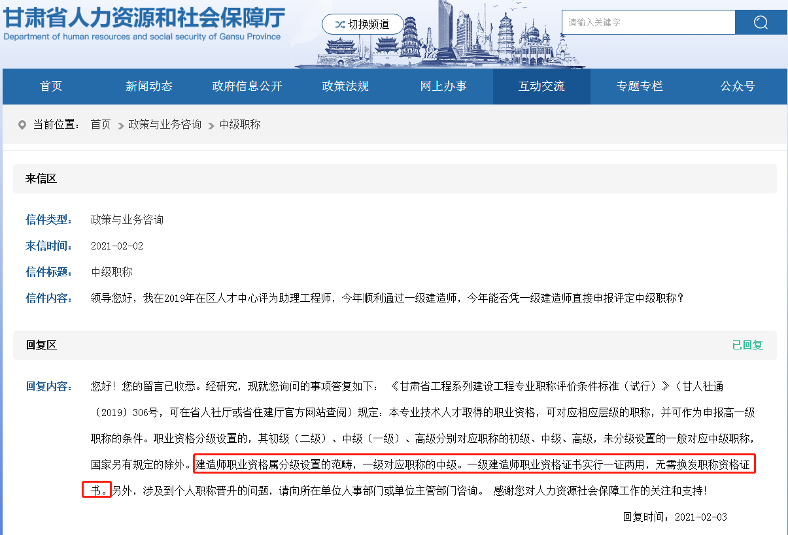Image resolution: width=788 pixels, height=535 pixels.
Task: Select the 互动交流 navigation tab
Action: (x=541, y=86)
